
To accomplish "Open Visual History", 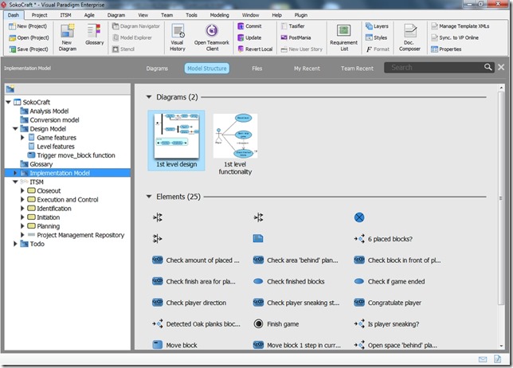I will click(x=178, y=37).
